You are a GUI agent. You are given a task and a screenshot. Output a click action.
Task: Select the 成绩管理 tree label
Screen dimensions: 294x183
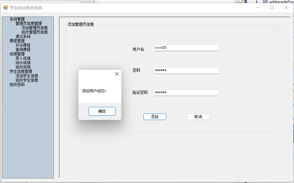17,54
